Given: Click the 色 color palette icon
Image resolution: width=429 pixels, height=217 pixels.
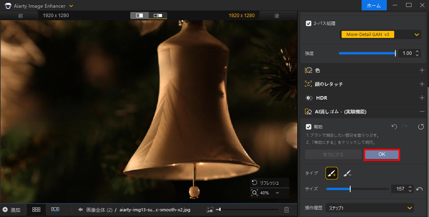Looking at the screenshot, I should [308, 70].
